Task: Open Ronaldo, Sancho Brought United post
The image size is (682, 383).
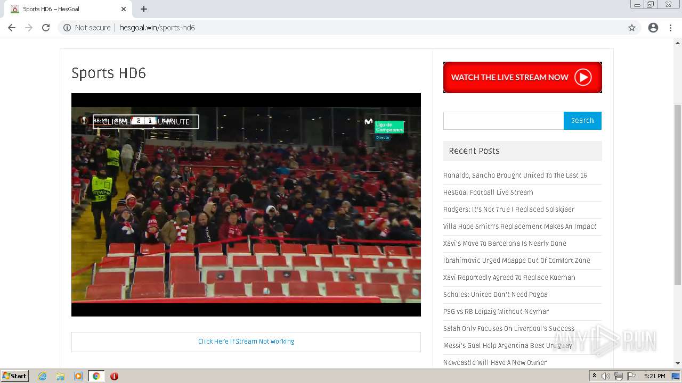Action: point(515,176)
